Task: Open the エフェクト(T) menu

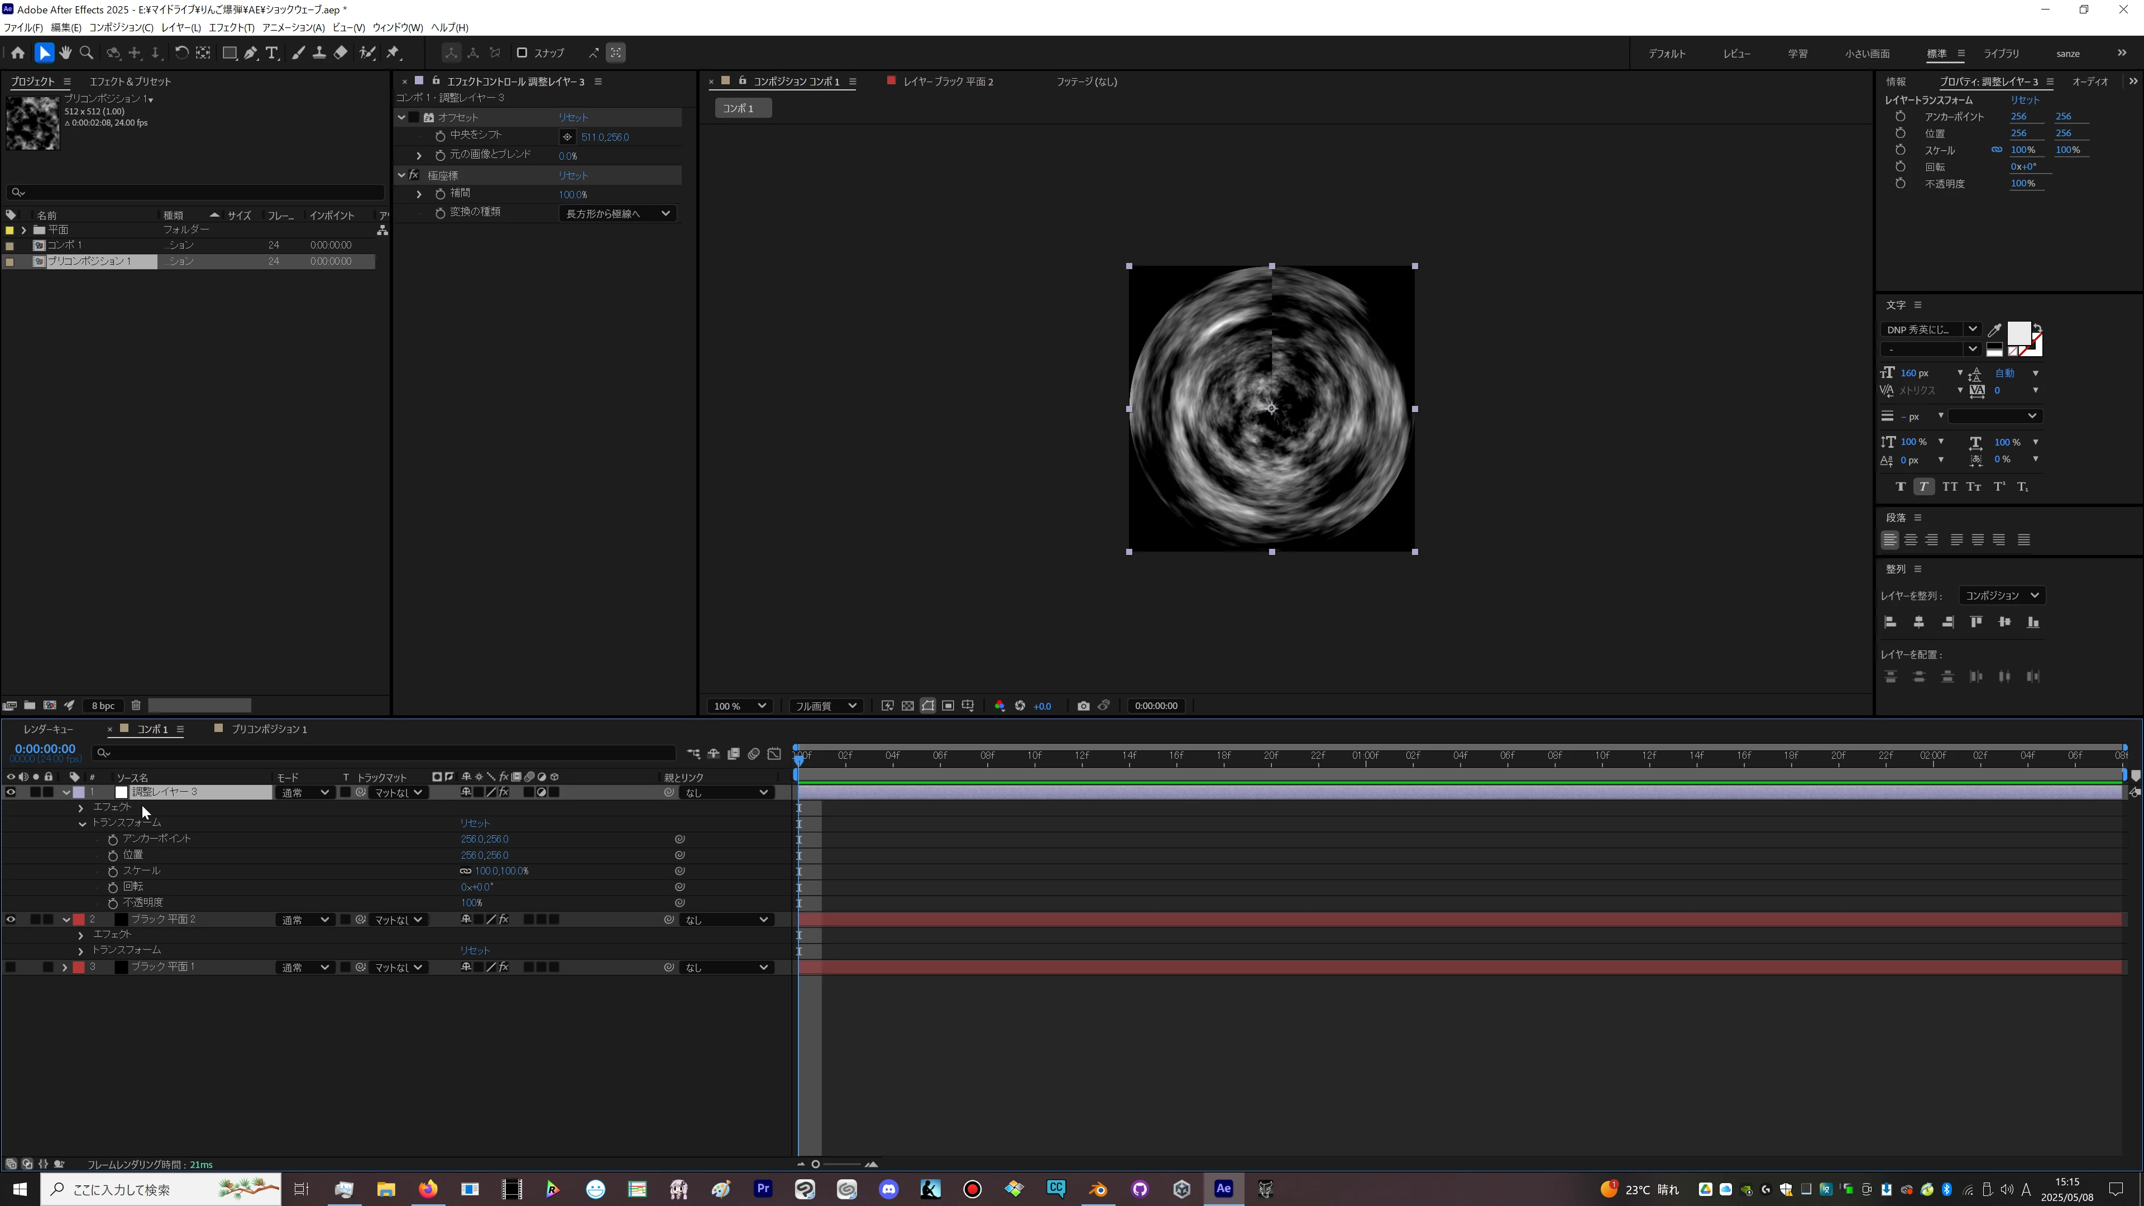Action: click(x=231, y=27)
